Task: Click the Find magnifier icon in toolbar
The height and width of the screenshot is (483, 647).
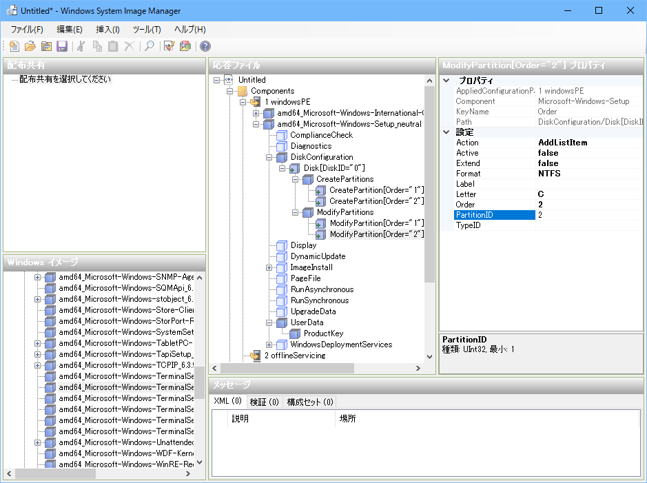Action: 149,46
